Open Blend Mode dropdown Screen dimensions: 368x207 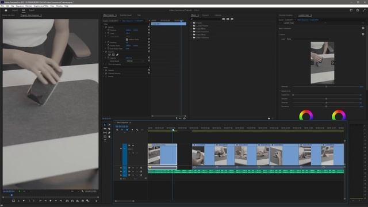[136, 61]
